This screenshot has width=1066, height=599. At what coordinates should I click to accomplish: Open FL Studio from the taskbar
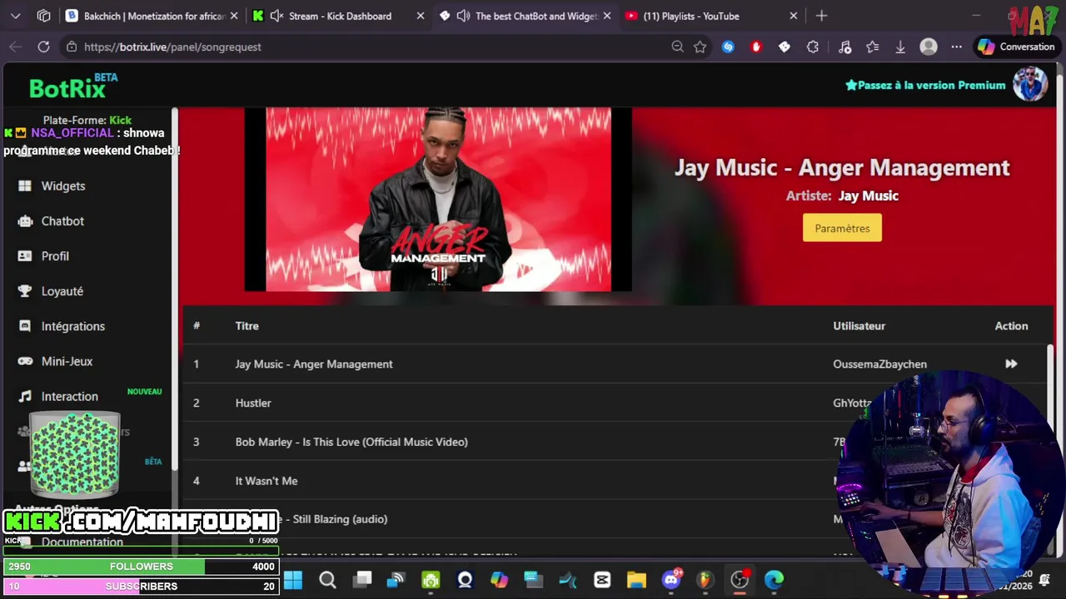point(705,580)
